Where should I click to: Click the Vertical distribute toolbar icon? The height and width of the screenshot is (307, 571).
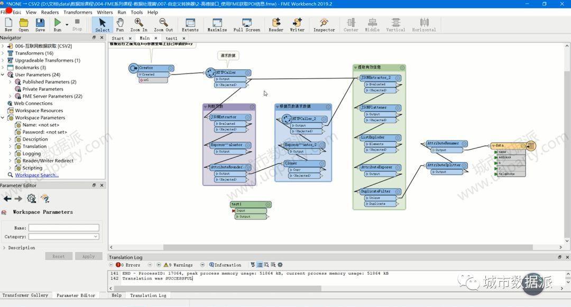click(x=395, y=25)
